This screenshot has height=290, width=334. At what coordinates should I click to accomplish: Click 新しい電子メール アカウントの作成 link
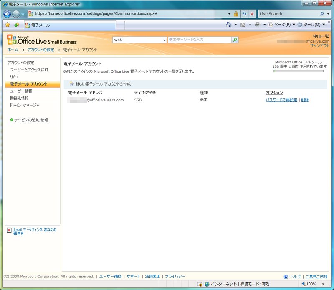(x=103, y=84)
